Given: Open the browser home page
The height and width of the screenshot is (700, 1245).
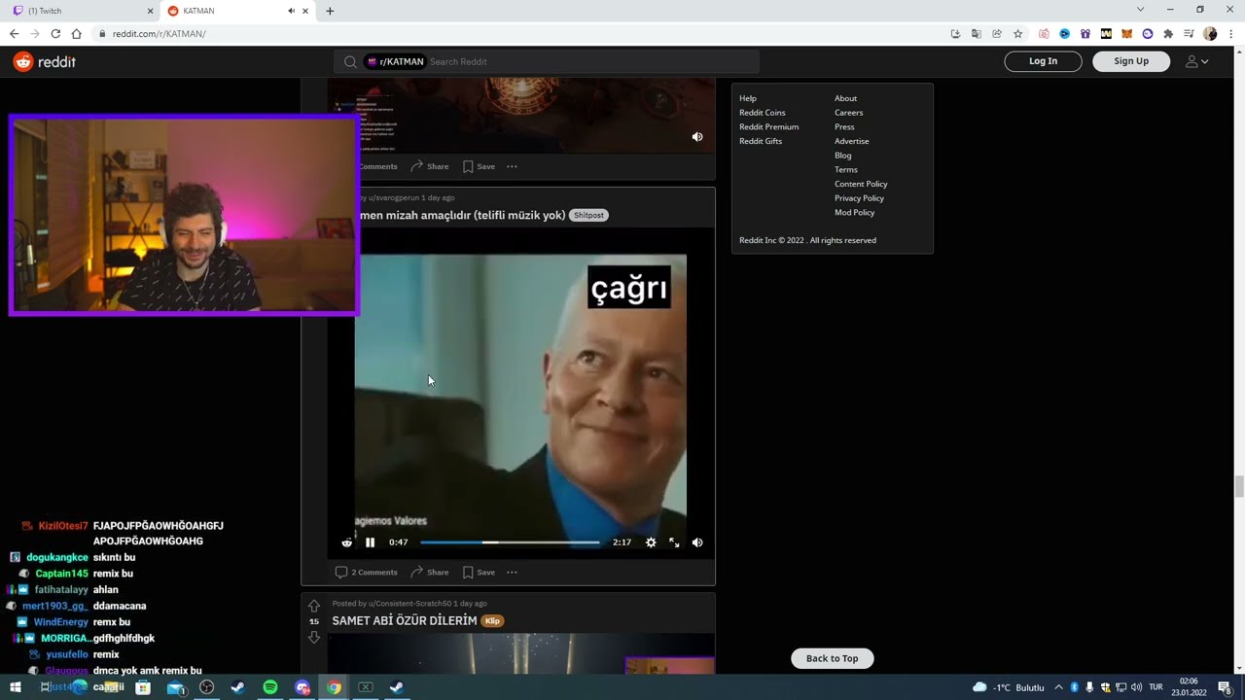Looking at the screenshot, I should coord(77,33).
